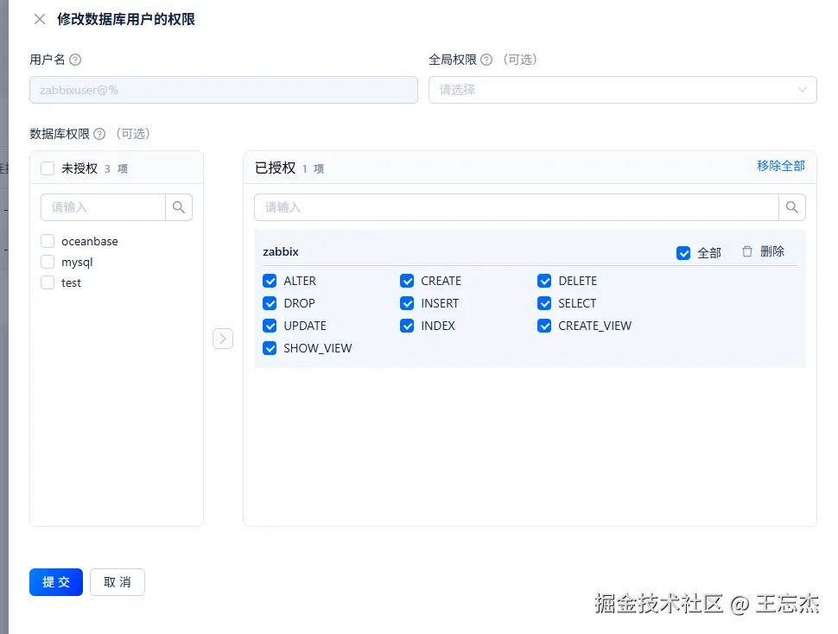
Task: Uncheck the SHOW_VIEW privilege
Action: point(270,348)
